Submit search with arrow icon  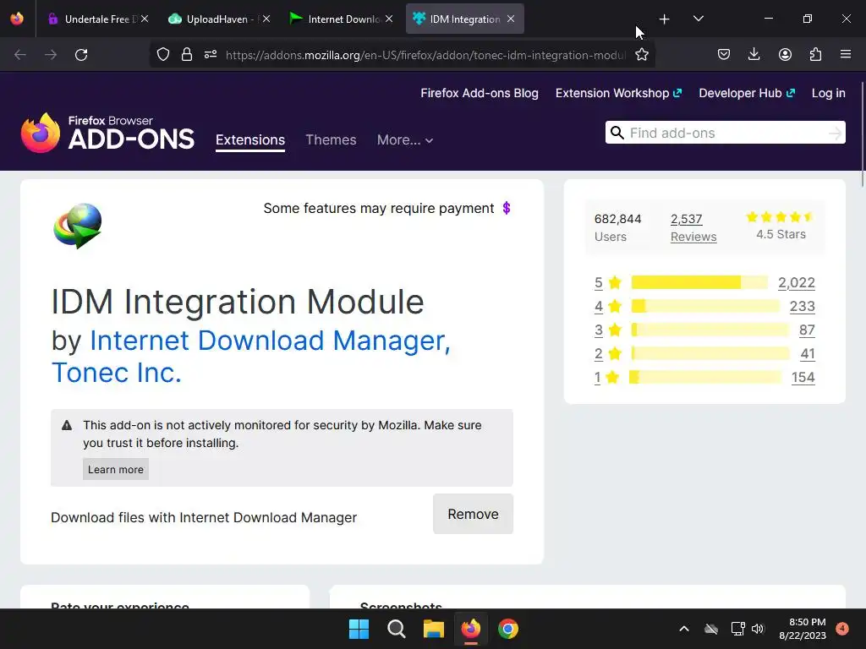(x=835, y=133)
